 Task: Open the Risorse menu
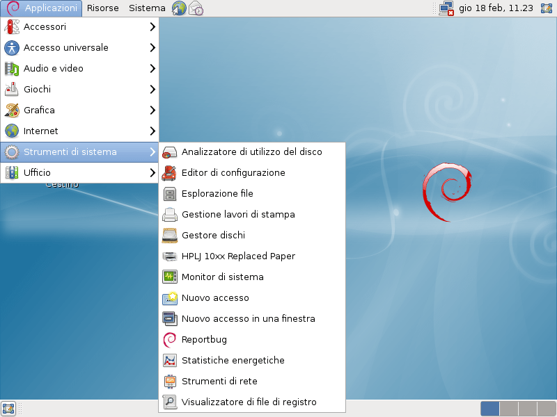[102, 8]
